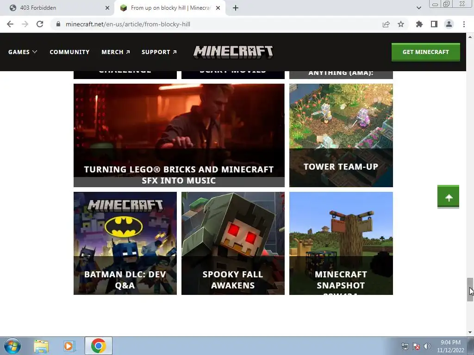Click the Chrome taskbar icon
This screenshot has height=355, width=474.
coord(98,346)
